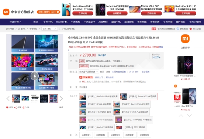204x139 pixels.
Task: Click the 安心服务 link
Action: click(x=146, y=72)
